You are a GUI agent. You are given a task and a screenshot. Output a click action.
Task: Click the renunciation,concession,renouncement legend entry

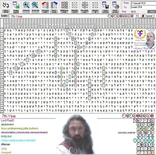(24, 132)
